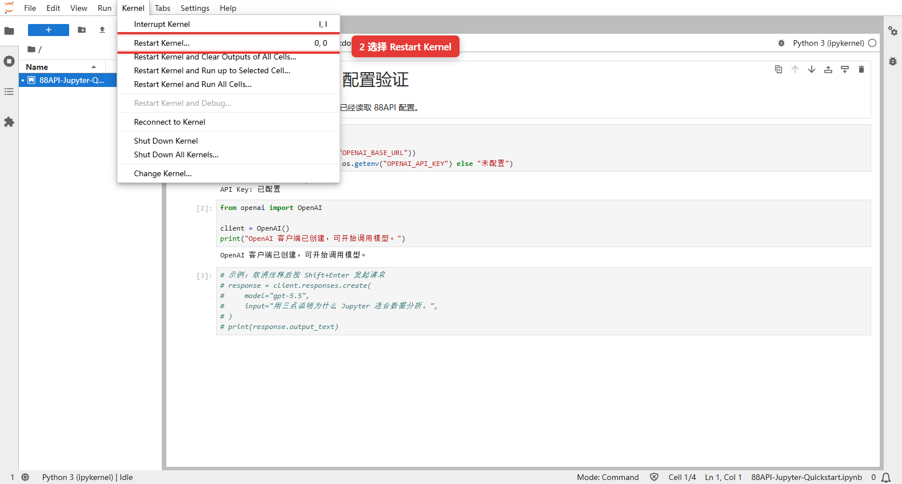Click "88API-Jupyter-Quickstart.ipynb" in status bar

807,477
